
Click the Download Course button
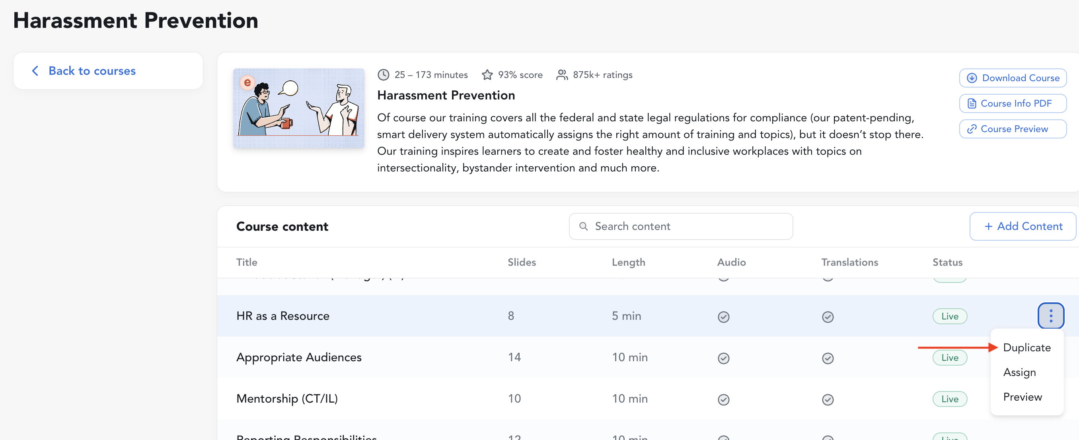click(1013, 78)
